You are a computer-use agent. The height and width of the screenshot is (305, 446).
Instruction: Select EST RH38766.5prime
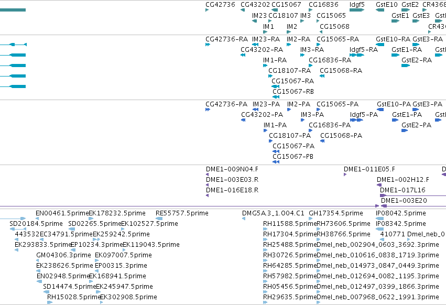point(344,234)
